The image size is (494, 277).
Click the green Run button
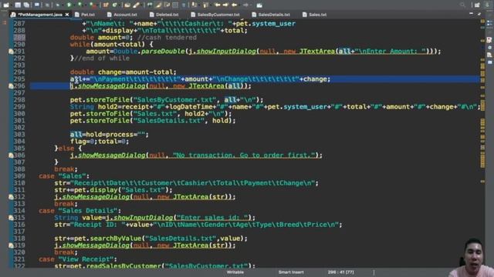tap(69, 5)
